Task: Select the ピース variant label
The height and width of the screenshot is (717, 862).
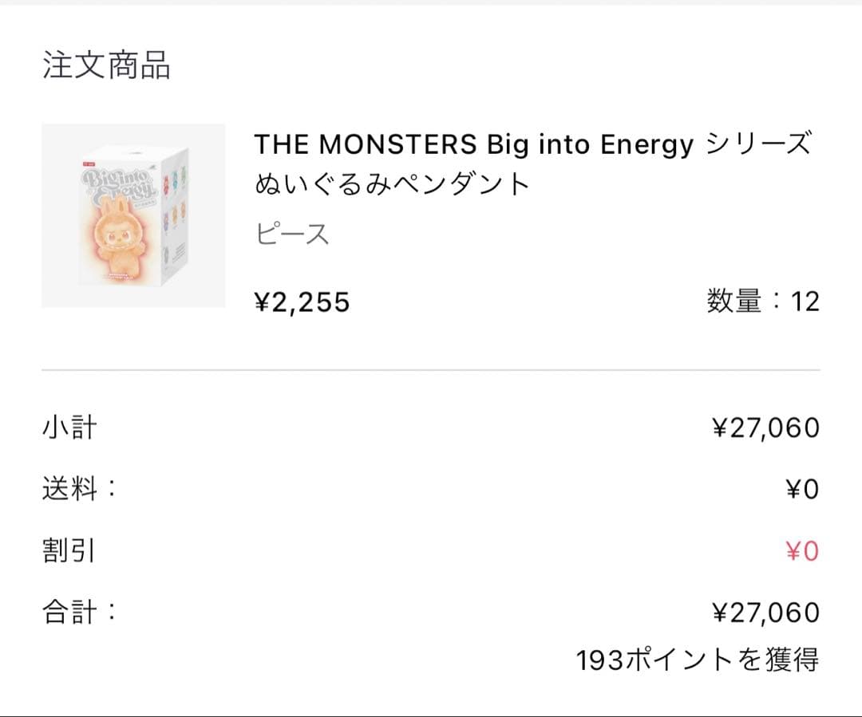Action: [292, 235]
